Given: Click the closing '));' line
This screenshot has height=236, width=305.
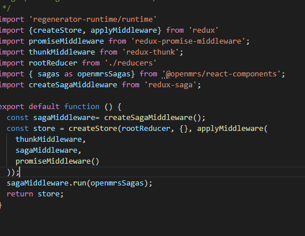Looking at the screenshot, I should pyautogui.click(x=13, y=172).
